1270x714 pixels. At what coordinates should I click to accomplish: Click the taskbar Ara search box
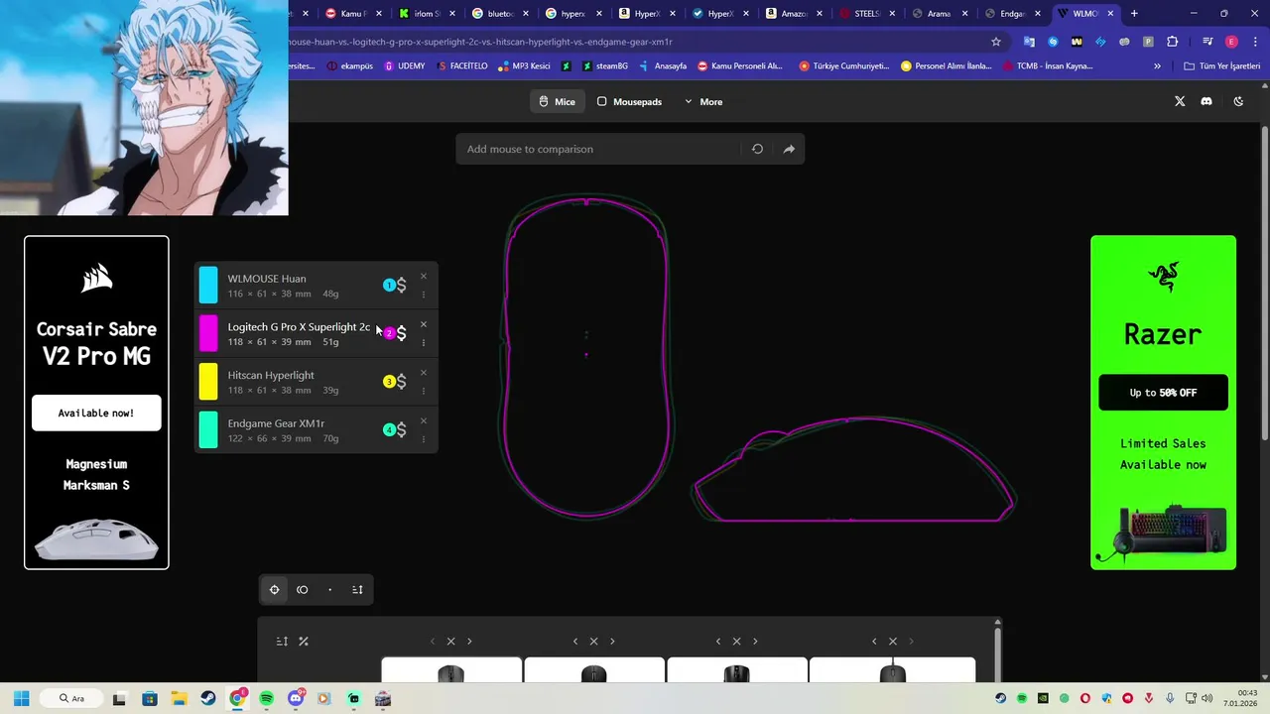pyautogui.click(x=72, y=698)
